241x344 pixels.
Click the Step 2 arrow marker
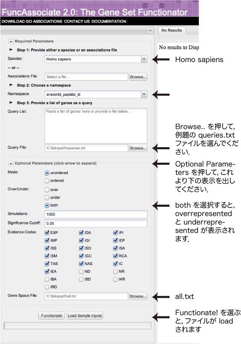pos(11,85)
